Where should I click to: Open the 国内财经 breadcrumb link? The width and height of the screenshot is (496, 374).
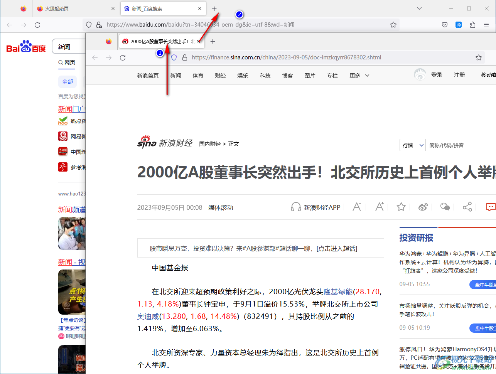[210, 144]
